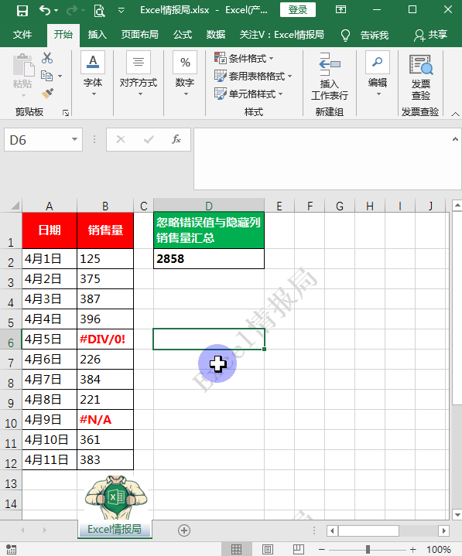This screenshot has width=462, height=556.
Task: Add a new sheet with plus icon
Action: click(184, 530)
